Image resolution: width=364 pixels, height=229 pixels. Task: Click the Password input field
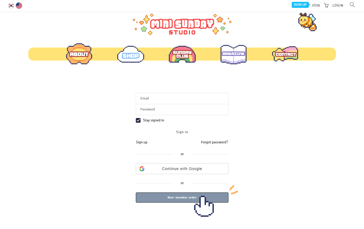click(182, 109)
